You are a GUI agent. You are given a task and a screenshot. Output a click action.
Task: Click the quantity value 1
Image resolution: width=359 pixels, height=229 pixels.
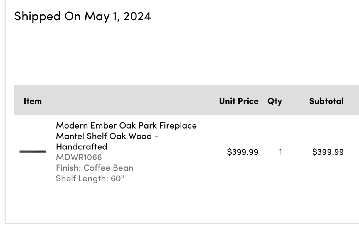coord(281,152)
